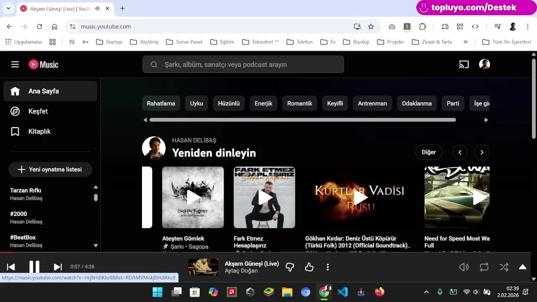This screenshot has width=537, height=302.
Task: Select the Uyku mood chip
Action: click(196, 103)
